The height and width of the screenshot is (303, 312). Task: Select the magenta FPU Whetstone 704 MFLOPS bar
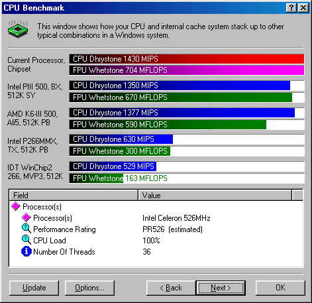pos(187,70)
